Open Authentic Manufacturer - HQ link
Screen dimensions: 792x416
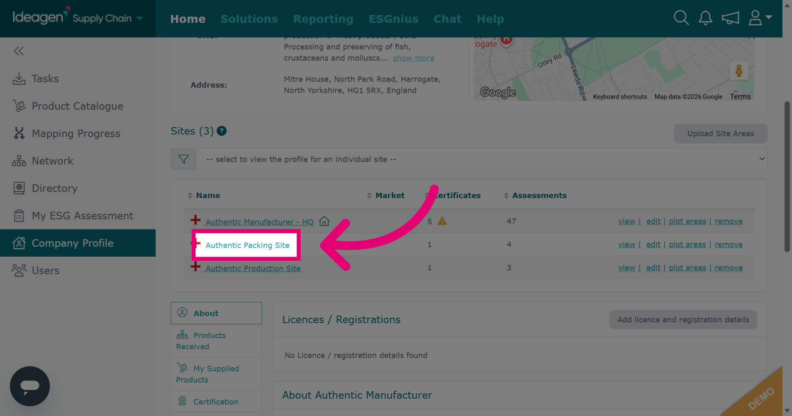(259, 222)
